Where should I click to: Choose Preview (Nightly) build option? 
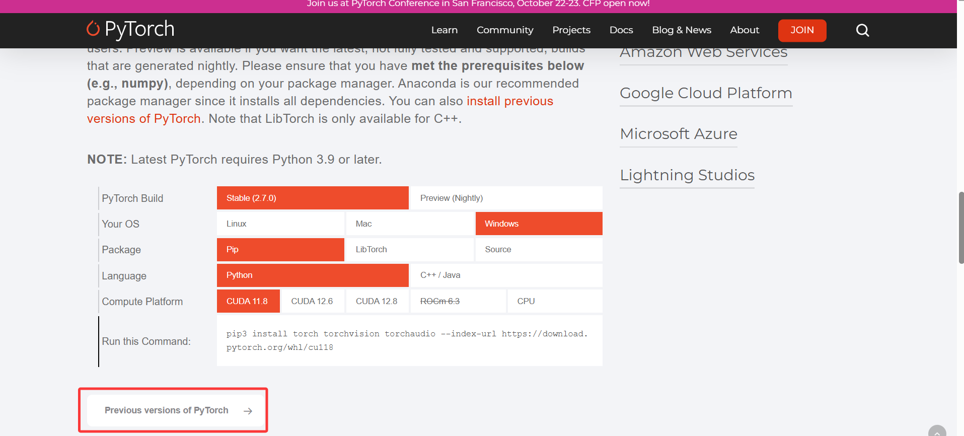pyautogui.click(x=506, y=198)
